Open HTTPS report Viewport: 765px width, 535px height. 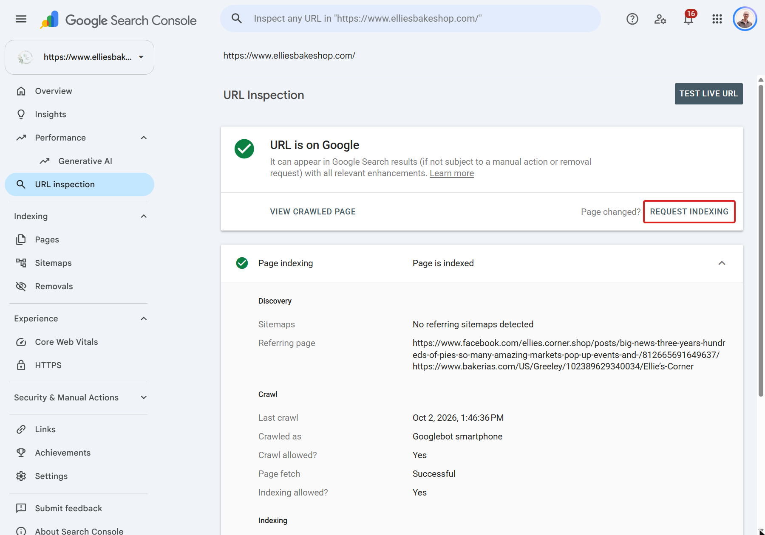pos(79,365)
